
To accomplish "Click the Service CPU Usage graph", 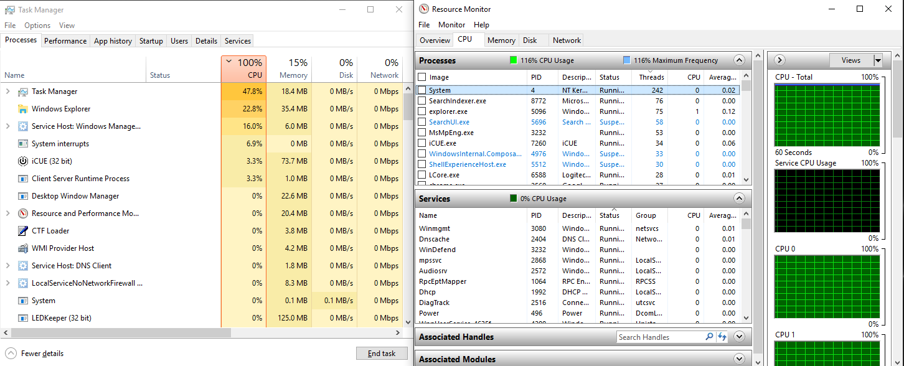I will pyautogui.click(x=827, y=202).
